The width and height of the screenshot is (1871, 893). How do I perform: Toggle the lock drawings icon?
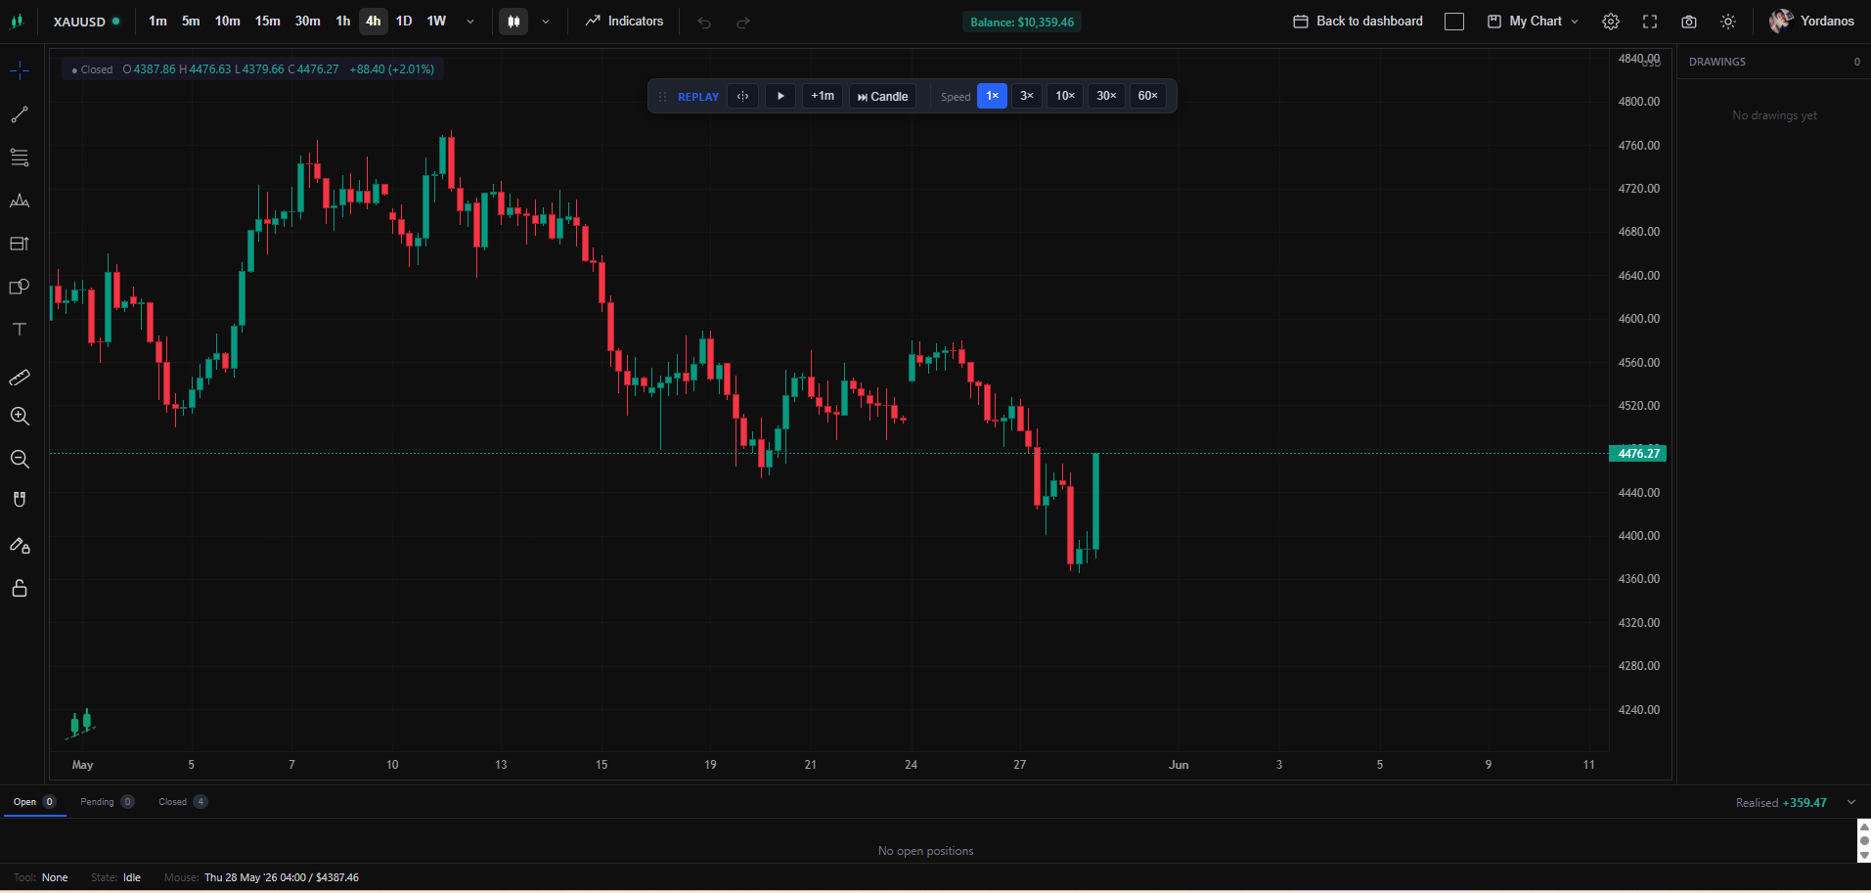point(20,588)
